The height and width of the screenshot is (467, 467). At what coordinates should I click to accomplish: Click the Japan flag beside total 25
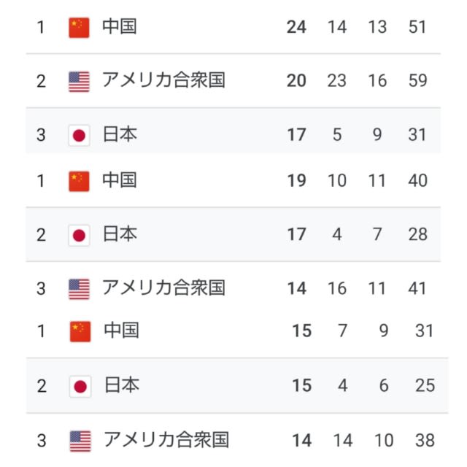point(80,387)
